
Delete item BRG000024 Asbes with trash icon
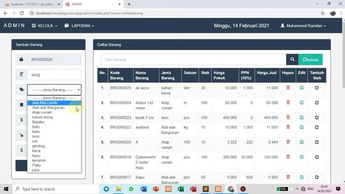tap(288, 102)
